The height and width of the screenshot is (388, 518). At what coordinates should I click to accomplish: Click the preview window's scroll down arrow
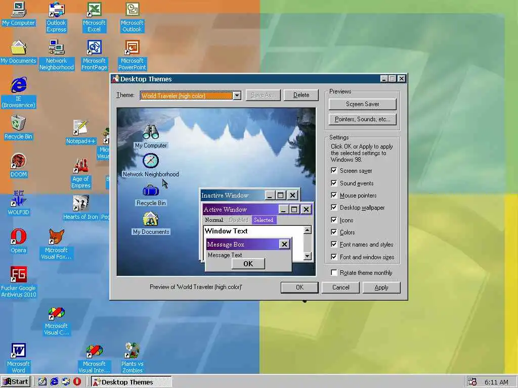pos(307,256)
